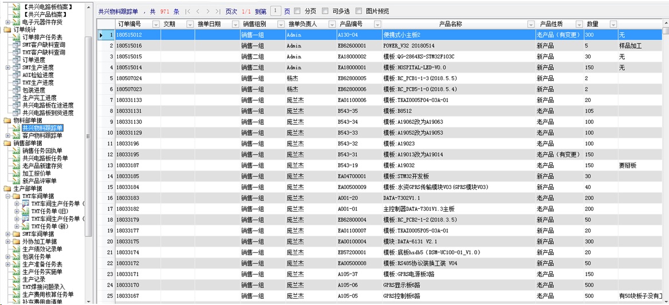Go to next page arrow
Screen dimensions: 669x305
[208, 11]
